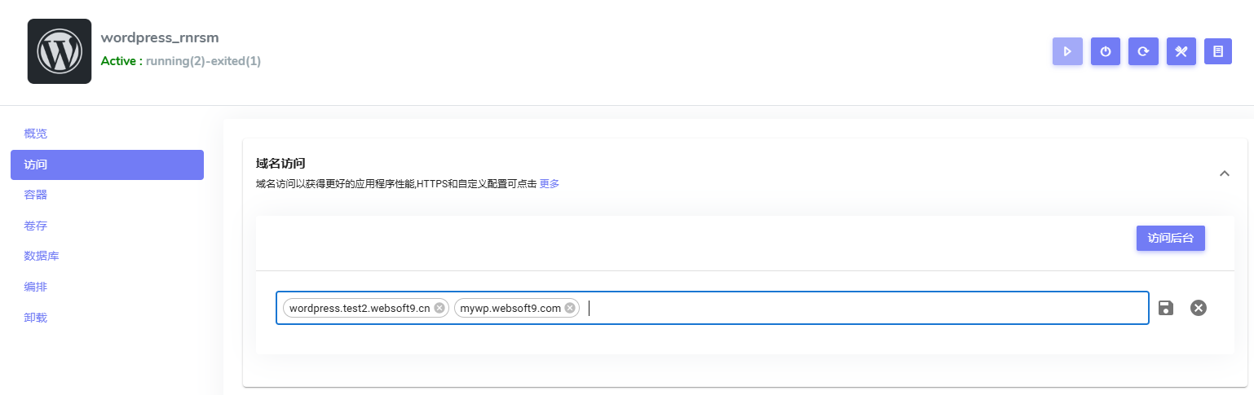1254x395 pixels.
Task: Click the tools (rebuild) icon button
Action: 1181,51
